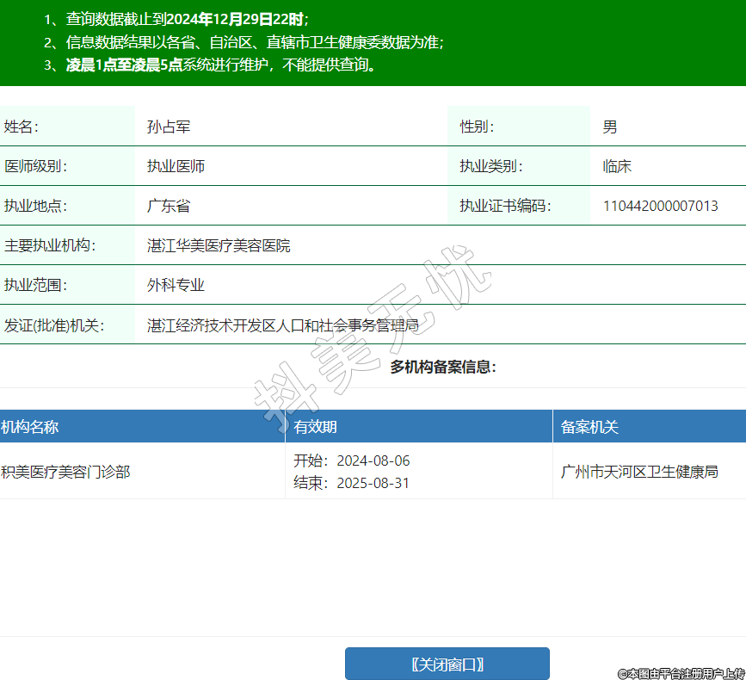Click the system maintenance hours notice
746x680 pixels.
point(222,65)
